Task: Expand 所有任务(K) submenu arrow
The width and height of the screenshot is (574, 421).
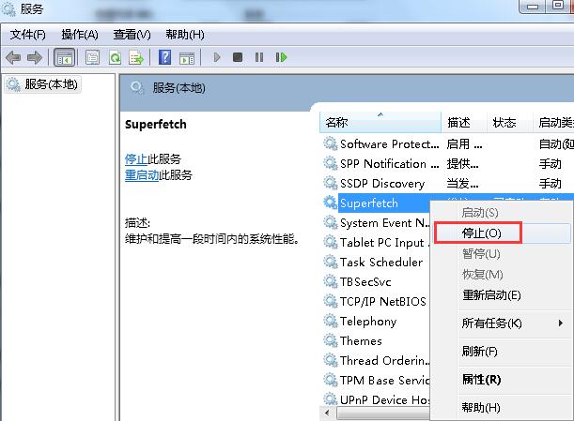Action: (x=561, y=323)
